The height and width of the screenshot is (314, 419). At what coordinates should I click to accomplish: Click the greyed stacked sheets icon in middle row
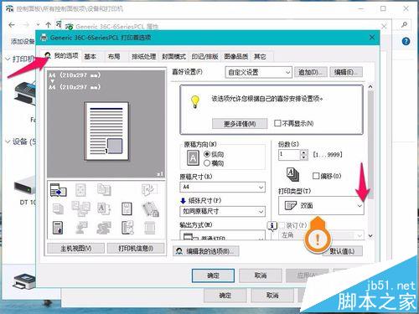(x=58, y=208)
